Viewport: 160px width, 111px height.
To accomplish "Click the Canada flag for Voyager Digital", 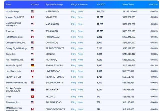I will point(33,17).
